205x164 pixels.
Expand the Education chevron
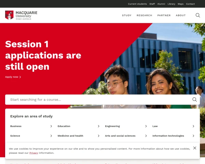(99, 126)
